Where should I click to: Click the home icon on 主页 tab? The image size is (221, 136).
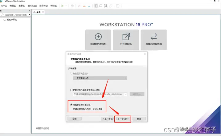tap(34, 12)
